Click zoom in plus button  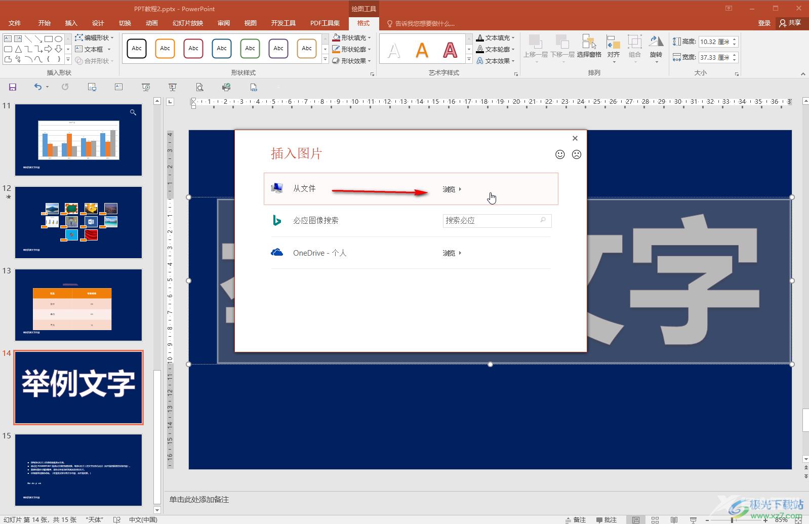765,520
